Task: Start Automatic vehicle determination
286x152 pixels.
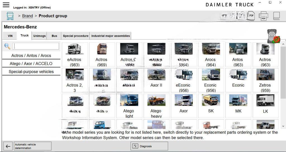Action: click(33, 146)
